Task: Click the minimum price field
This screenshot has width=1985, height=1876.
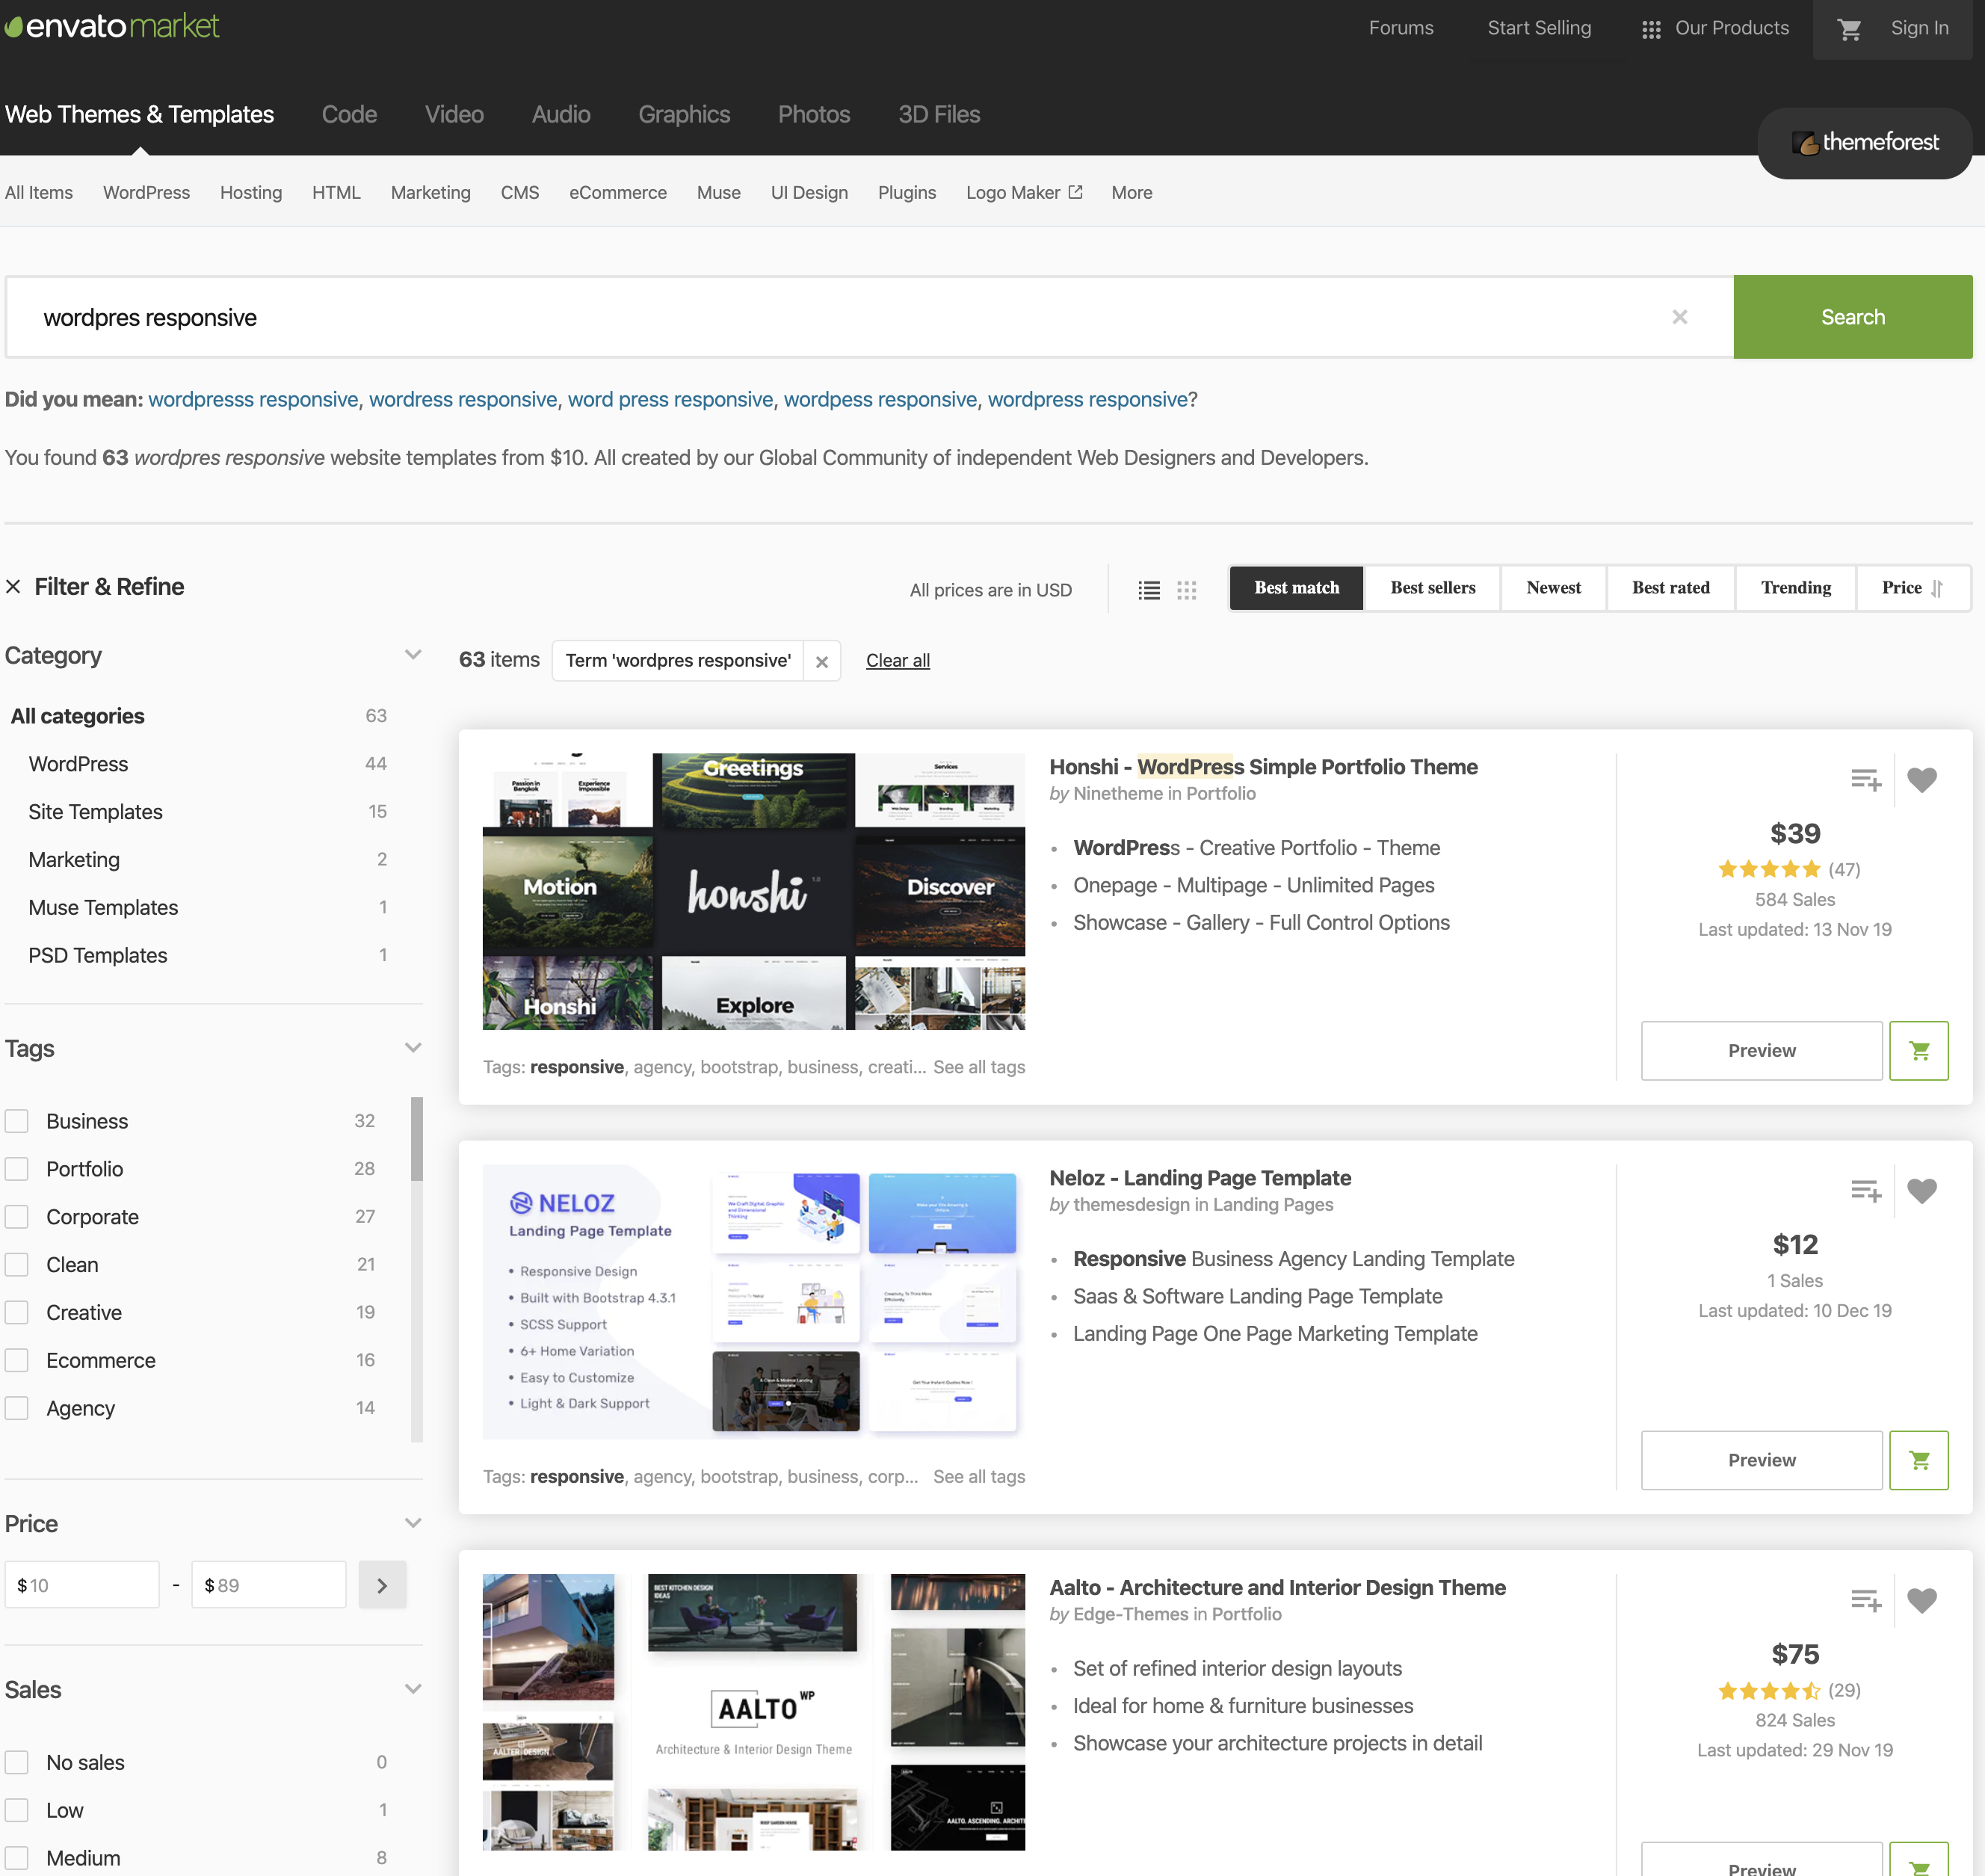Action: pyautogui.click(x=82, y=1585)
